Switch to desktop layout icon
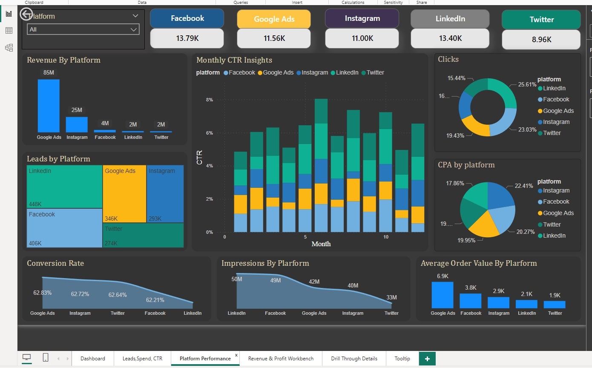 [27, 358]
